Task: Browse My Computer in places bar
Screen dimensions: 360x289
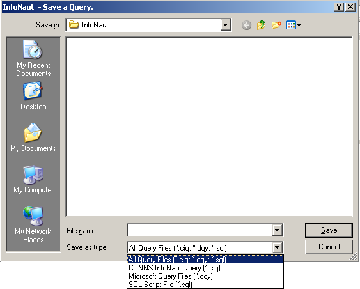Action: coord(33,179)
